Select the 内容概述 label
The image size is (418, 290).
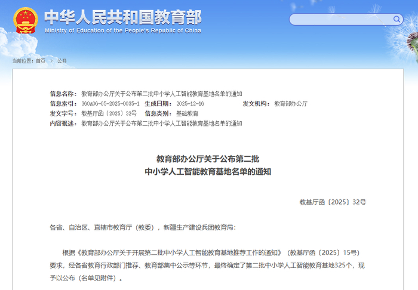[63, 124]
